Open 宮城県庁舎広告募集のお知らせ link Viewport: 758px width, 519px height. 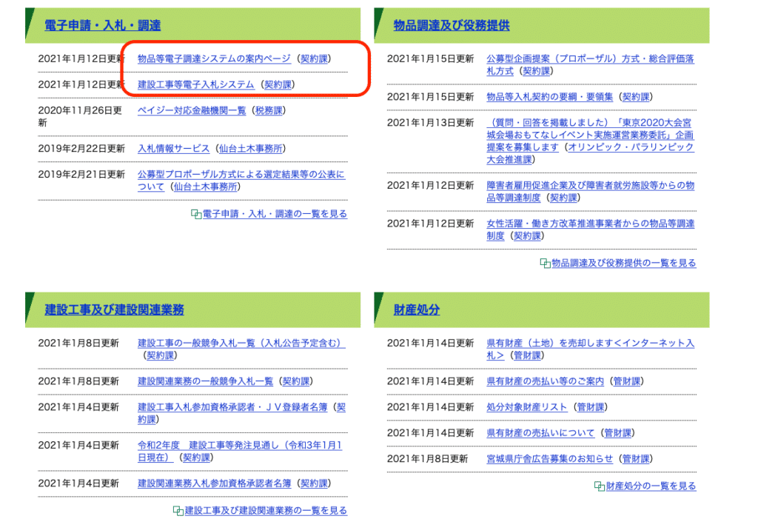tap(549, 459)
